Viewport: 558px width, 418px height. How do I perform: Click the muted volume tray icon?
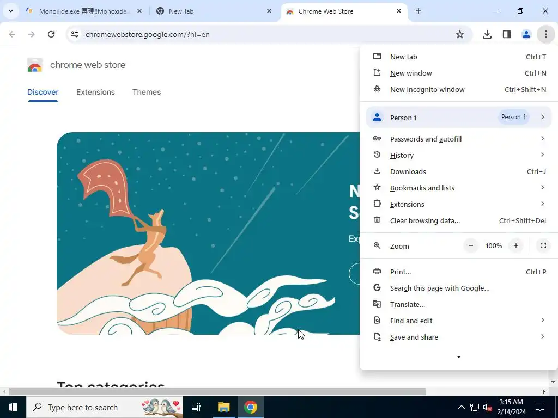tap(487, 407)
